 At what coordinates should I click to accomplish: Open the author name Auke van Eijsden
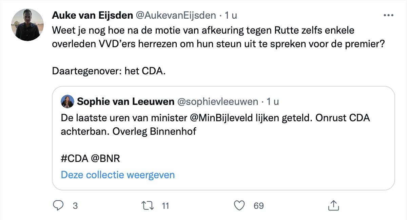tap(92, 15)
